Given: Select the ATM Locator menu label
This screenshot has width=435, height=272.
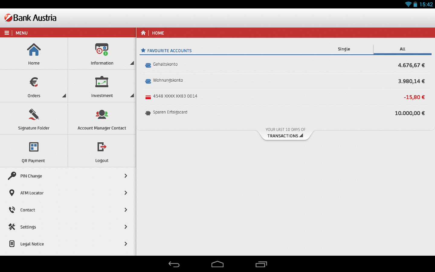Looking at the screenshot, I should [32, 193].
